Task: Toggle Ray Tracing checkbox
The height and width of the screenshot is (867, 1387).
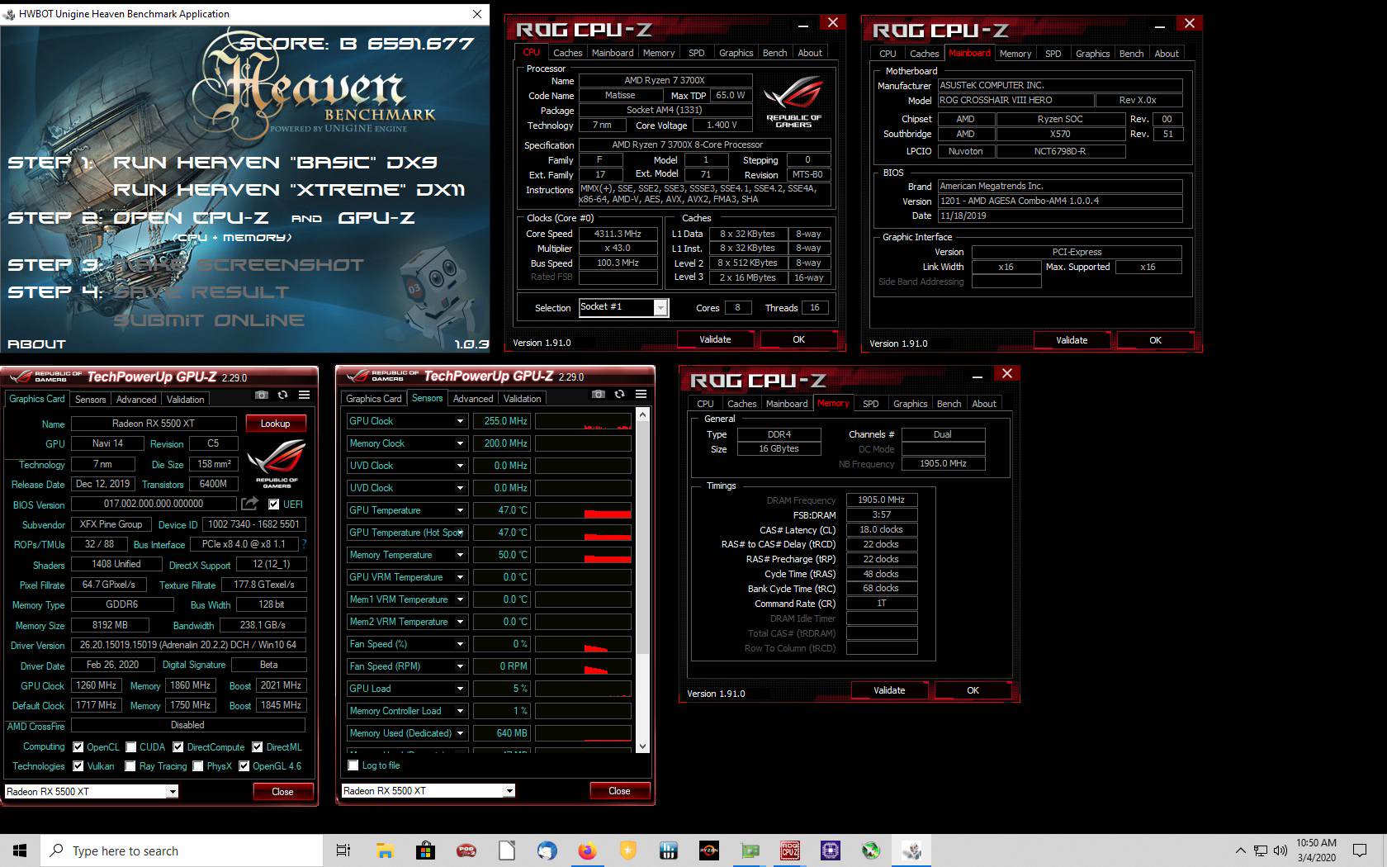Action: [130, 766]
